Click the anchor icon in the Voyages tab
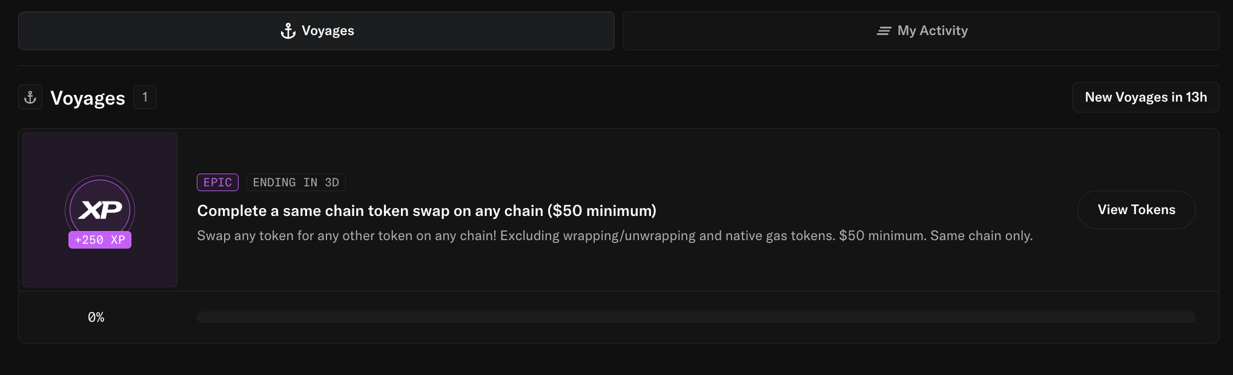 (288, 31)
